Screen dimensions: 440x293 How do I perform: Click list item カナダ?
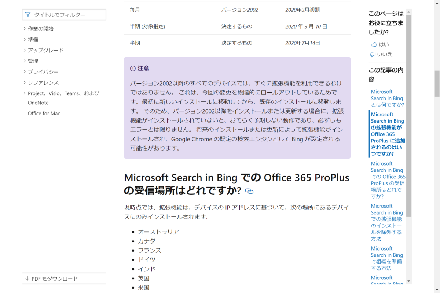pyautogui.click(x=147, y=241)
